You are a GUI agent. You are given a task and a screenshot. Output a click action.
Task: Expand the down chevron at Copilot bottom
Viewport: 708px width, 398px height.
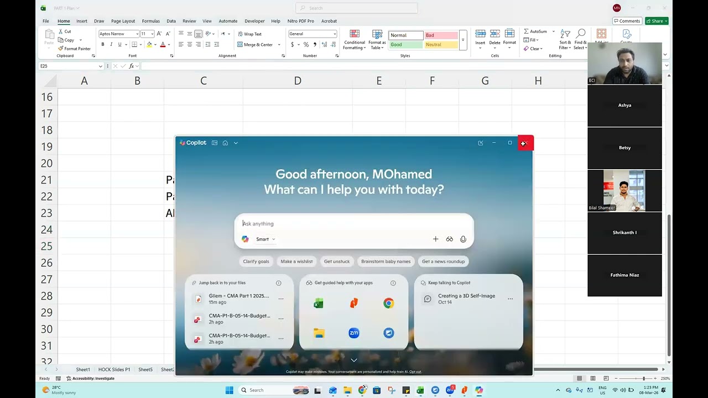point(354,360)
